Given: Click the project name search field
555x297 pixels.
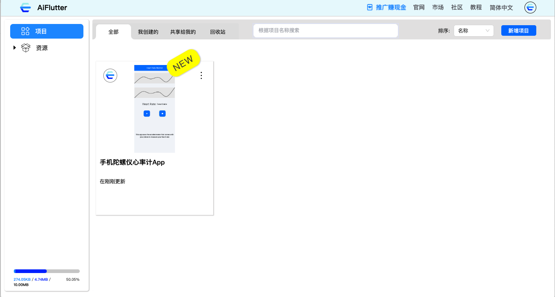Looking at the screenshot, I should point(326,30).
